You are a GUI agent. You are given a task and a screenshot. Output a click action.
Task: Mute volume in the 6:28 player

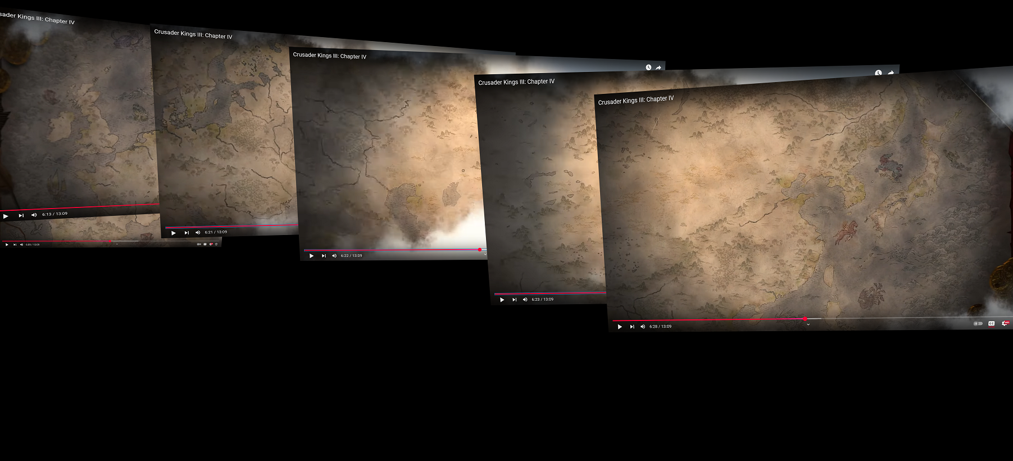[643, 327]
